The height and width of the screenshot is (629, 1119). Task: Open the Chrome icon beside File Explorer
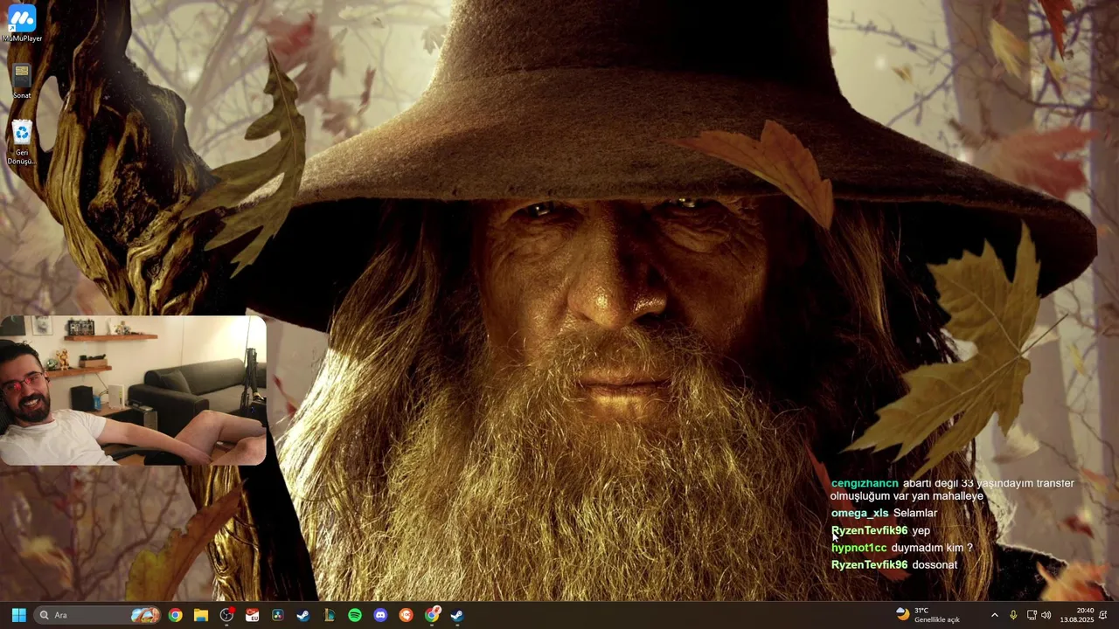(176, 615)
